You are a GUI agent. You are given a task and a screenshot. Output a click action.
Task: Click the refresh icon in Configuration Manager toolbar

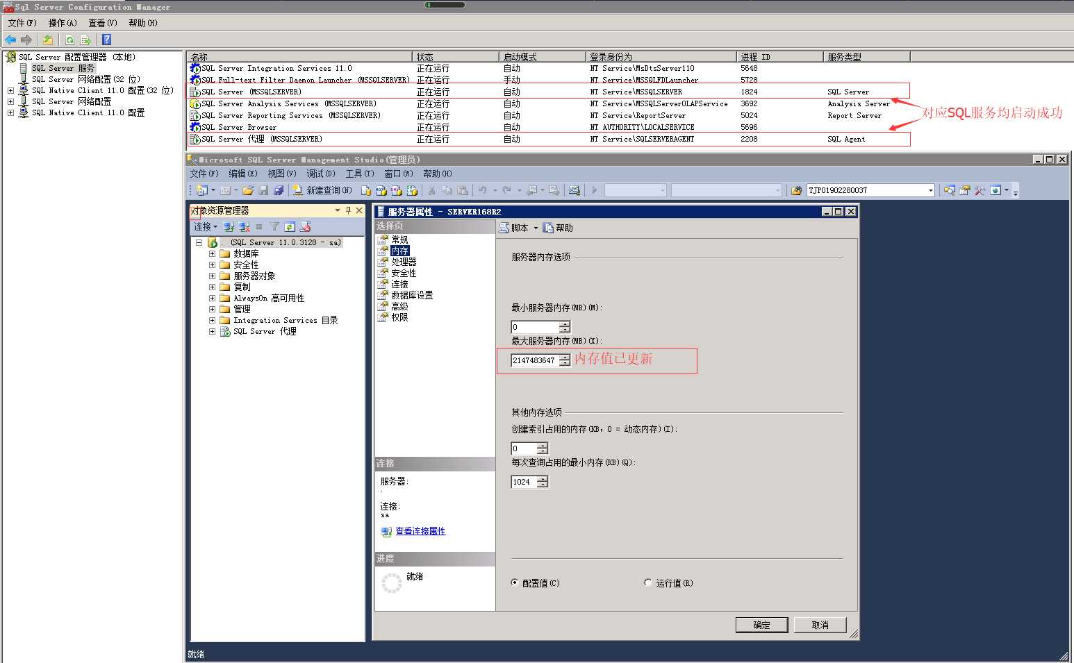click(x=69, y=40)
